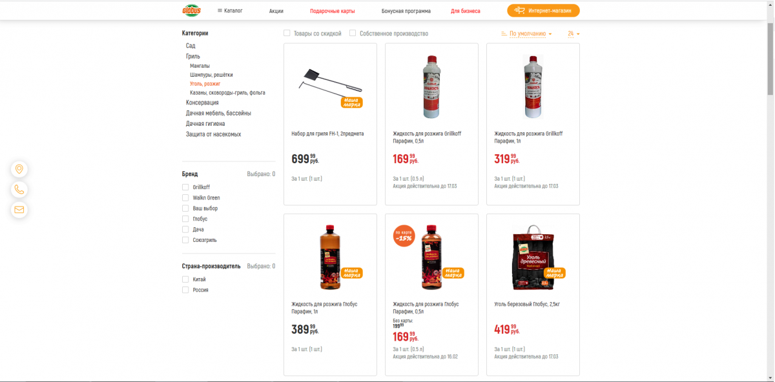Click the sort lines icon near По умолчанию
The image size is (775, 382).
click(x=504, y=34)
